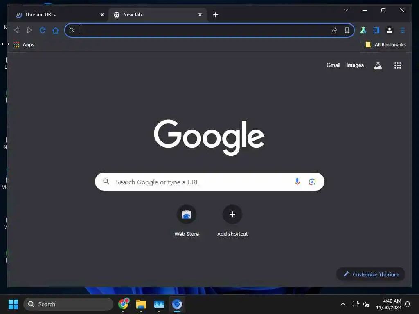The image size is (419, 314).
Task: Bookmark this tab icon
Action: 347,30
